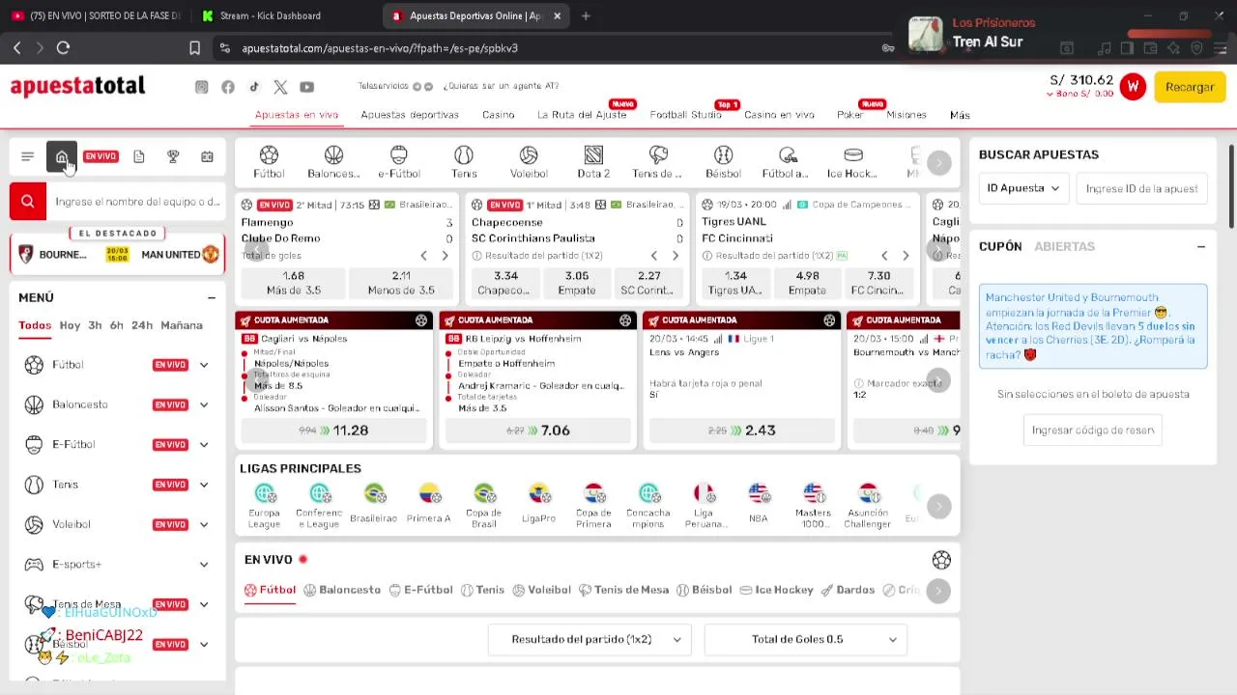The height and width of the screenshot is (695, 1237).
Task: Select the 24h time filter
Action: pyautogui.click(x=142, y=325)
